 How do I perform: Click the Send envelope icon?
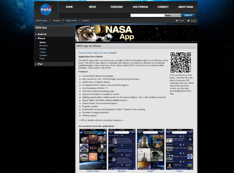[x=177, y=20]
